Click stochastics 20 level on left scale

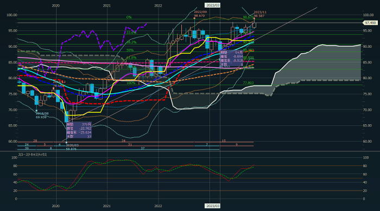click(x=15, y=191)
